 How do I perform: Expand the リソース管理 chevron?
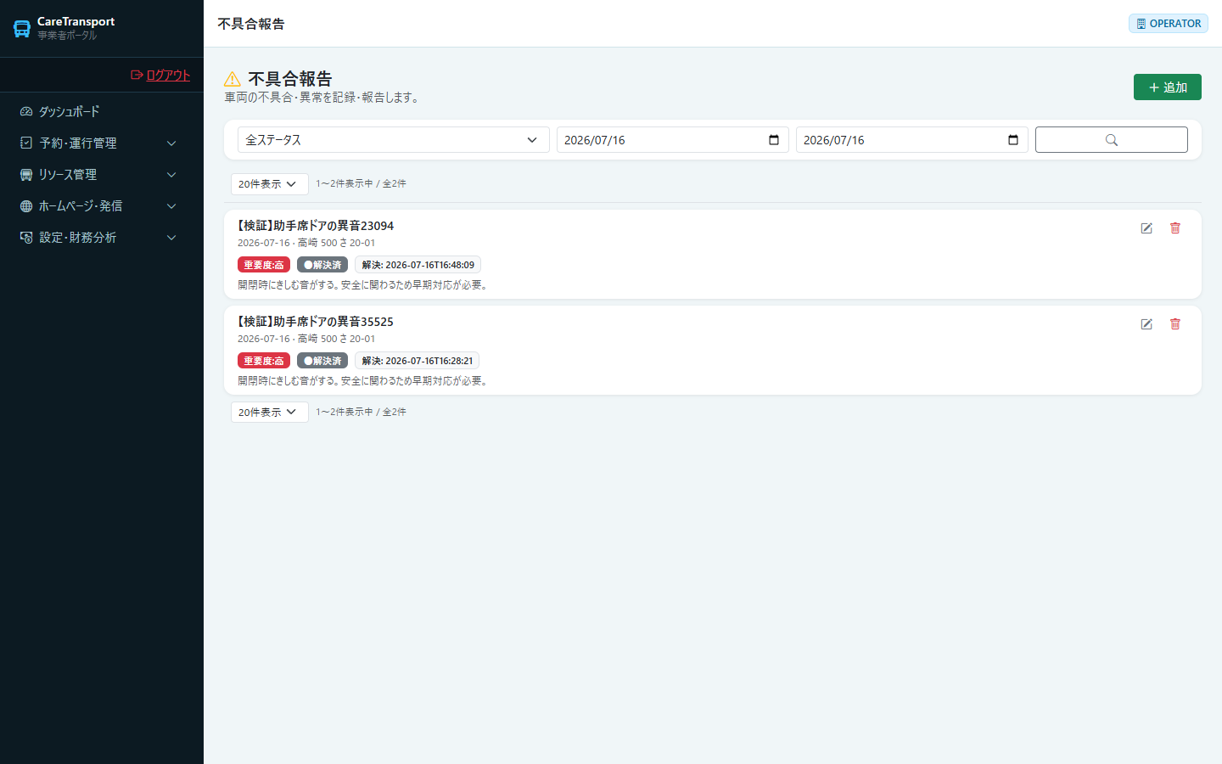(171, 175)
